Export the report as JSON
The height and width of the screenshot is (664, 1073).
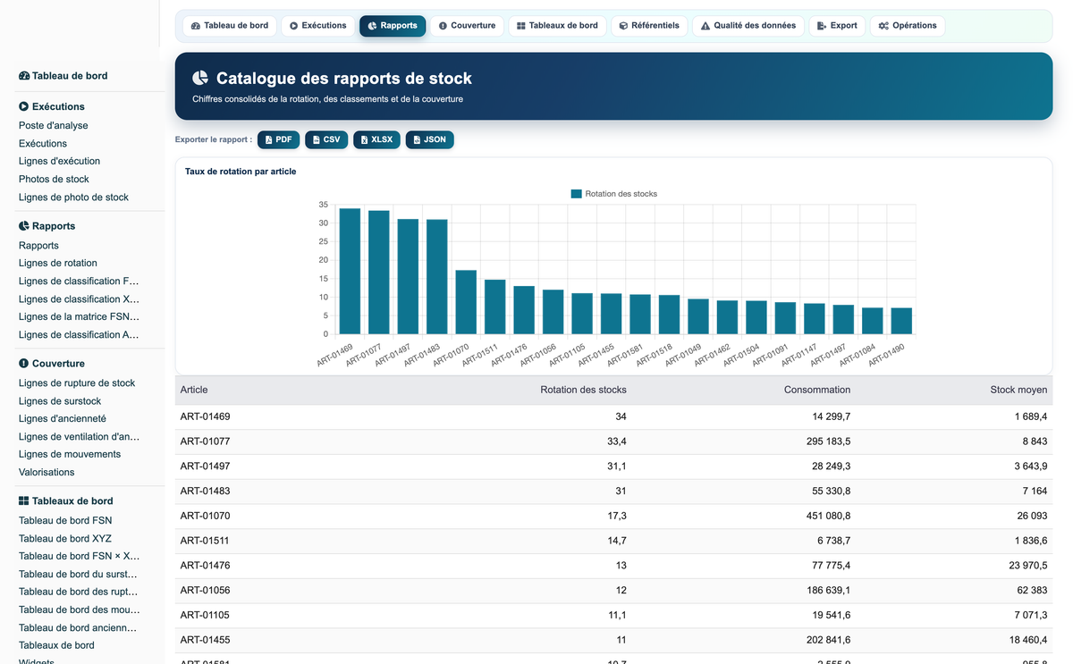point(429,139)
